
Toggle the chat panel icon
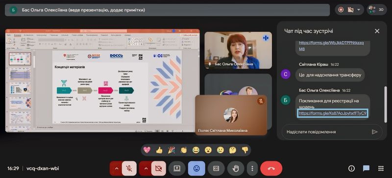tap(366, 169)
